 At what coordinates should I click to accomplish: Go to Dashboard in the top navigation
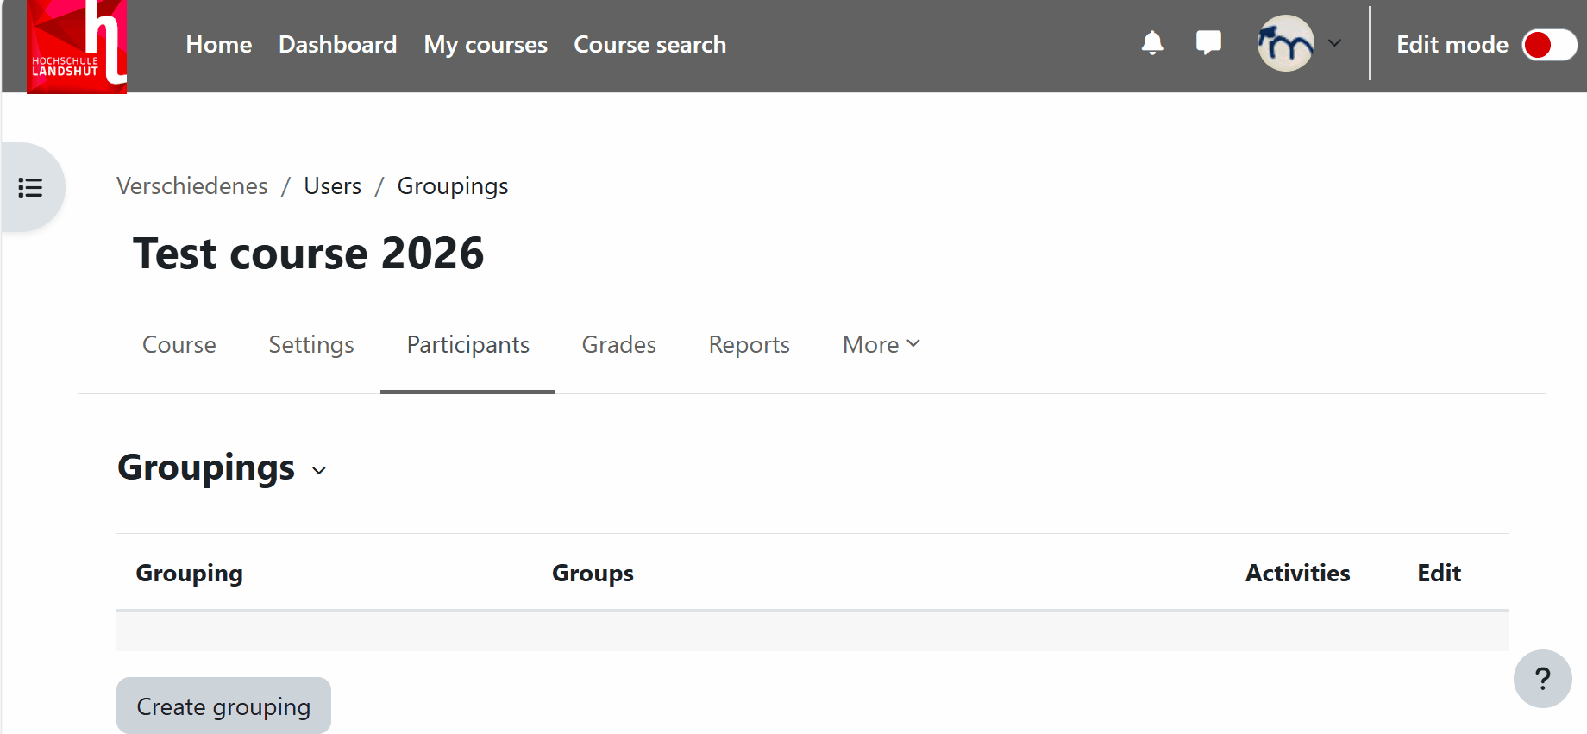tap(337, 45)
